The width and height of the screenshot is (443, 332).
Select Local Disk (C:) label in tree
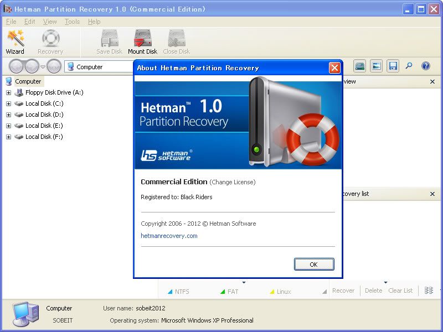tap(44, 103)
